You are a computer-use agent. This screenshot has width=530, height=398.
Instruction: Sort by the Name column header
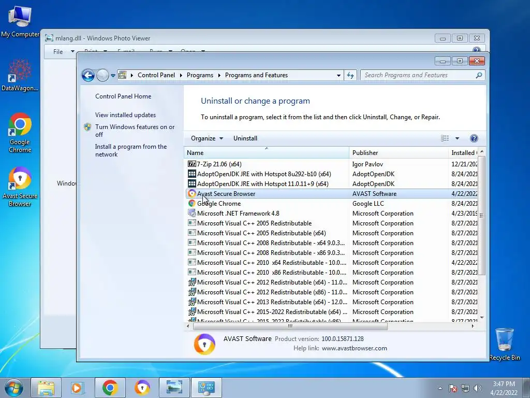pos(267,153)
